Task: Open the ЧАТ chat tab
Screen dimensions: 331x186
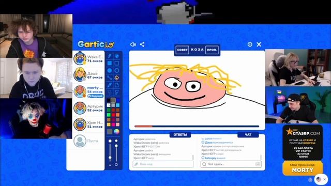Action: click(248, 134)
